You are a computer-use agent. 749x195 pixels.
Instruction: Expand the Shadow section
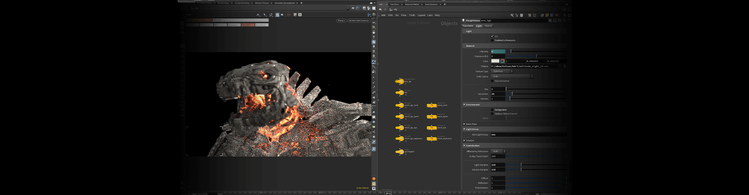(x=464, y=140)
